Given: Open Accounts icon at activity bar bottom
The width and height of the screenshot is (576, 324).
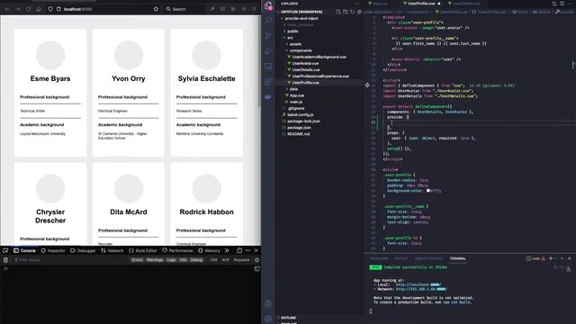Looking at the screenshot, I should point(268,304).
